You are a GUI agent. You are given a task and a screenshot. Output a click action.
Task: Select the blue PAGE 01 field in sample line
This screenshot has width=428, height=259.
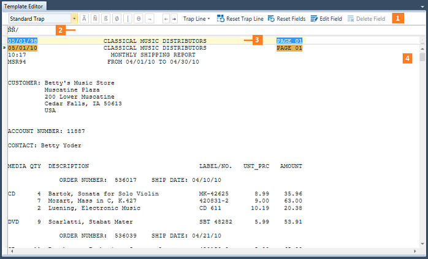(x=289, y=41)
